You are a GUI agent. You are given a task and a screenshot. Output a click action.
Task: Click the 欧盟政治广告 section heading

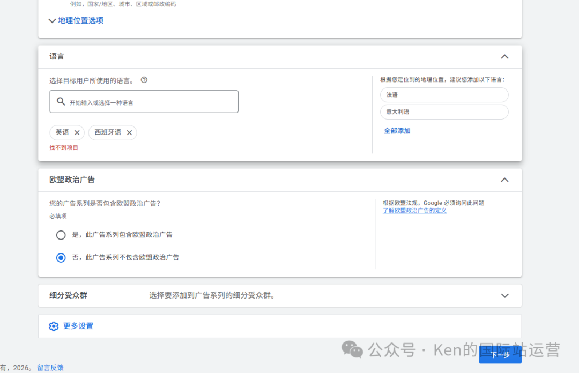(72, 180)
